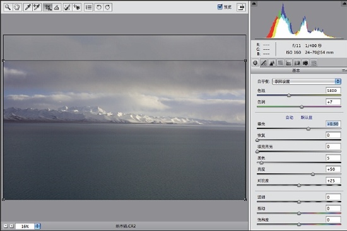Click the 透明 clarity slider handle

point(299,202)
